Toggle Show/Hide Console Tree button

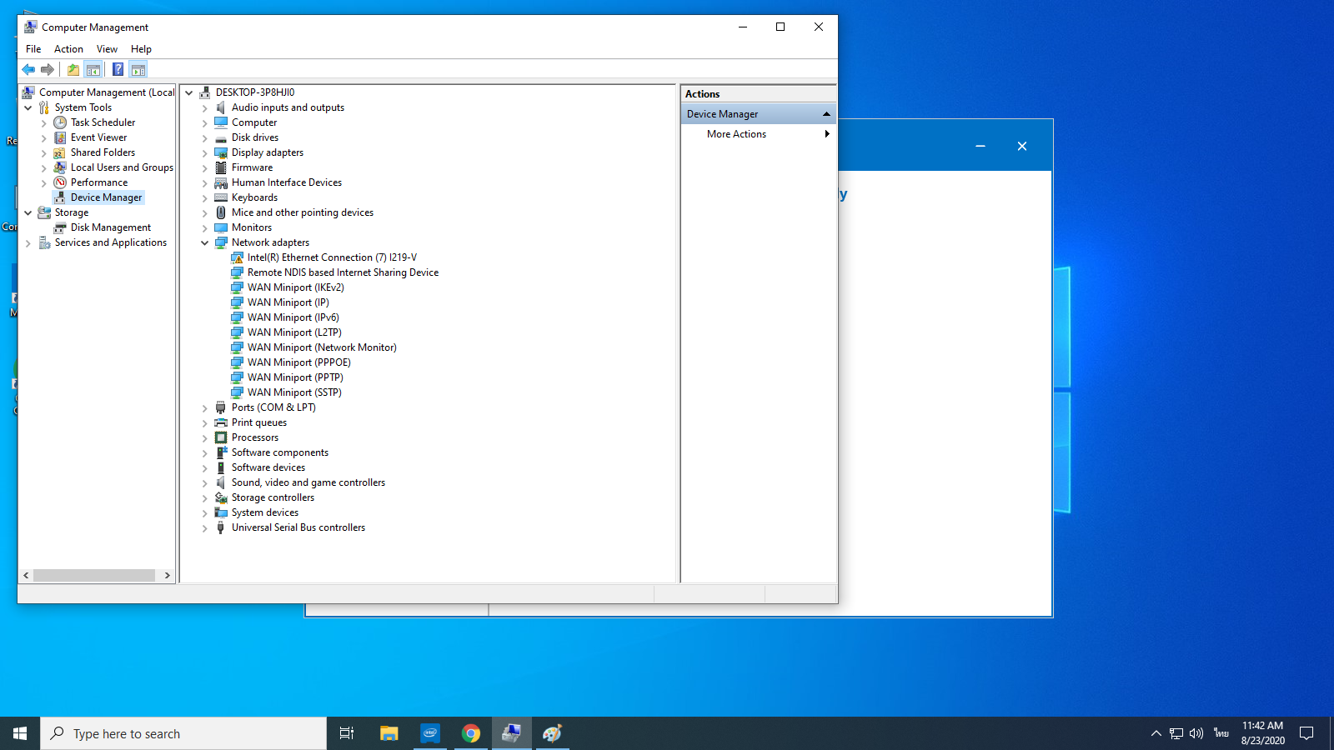pos(93,69)
